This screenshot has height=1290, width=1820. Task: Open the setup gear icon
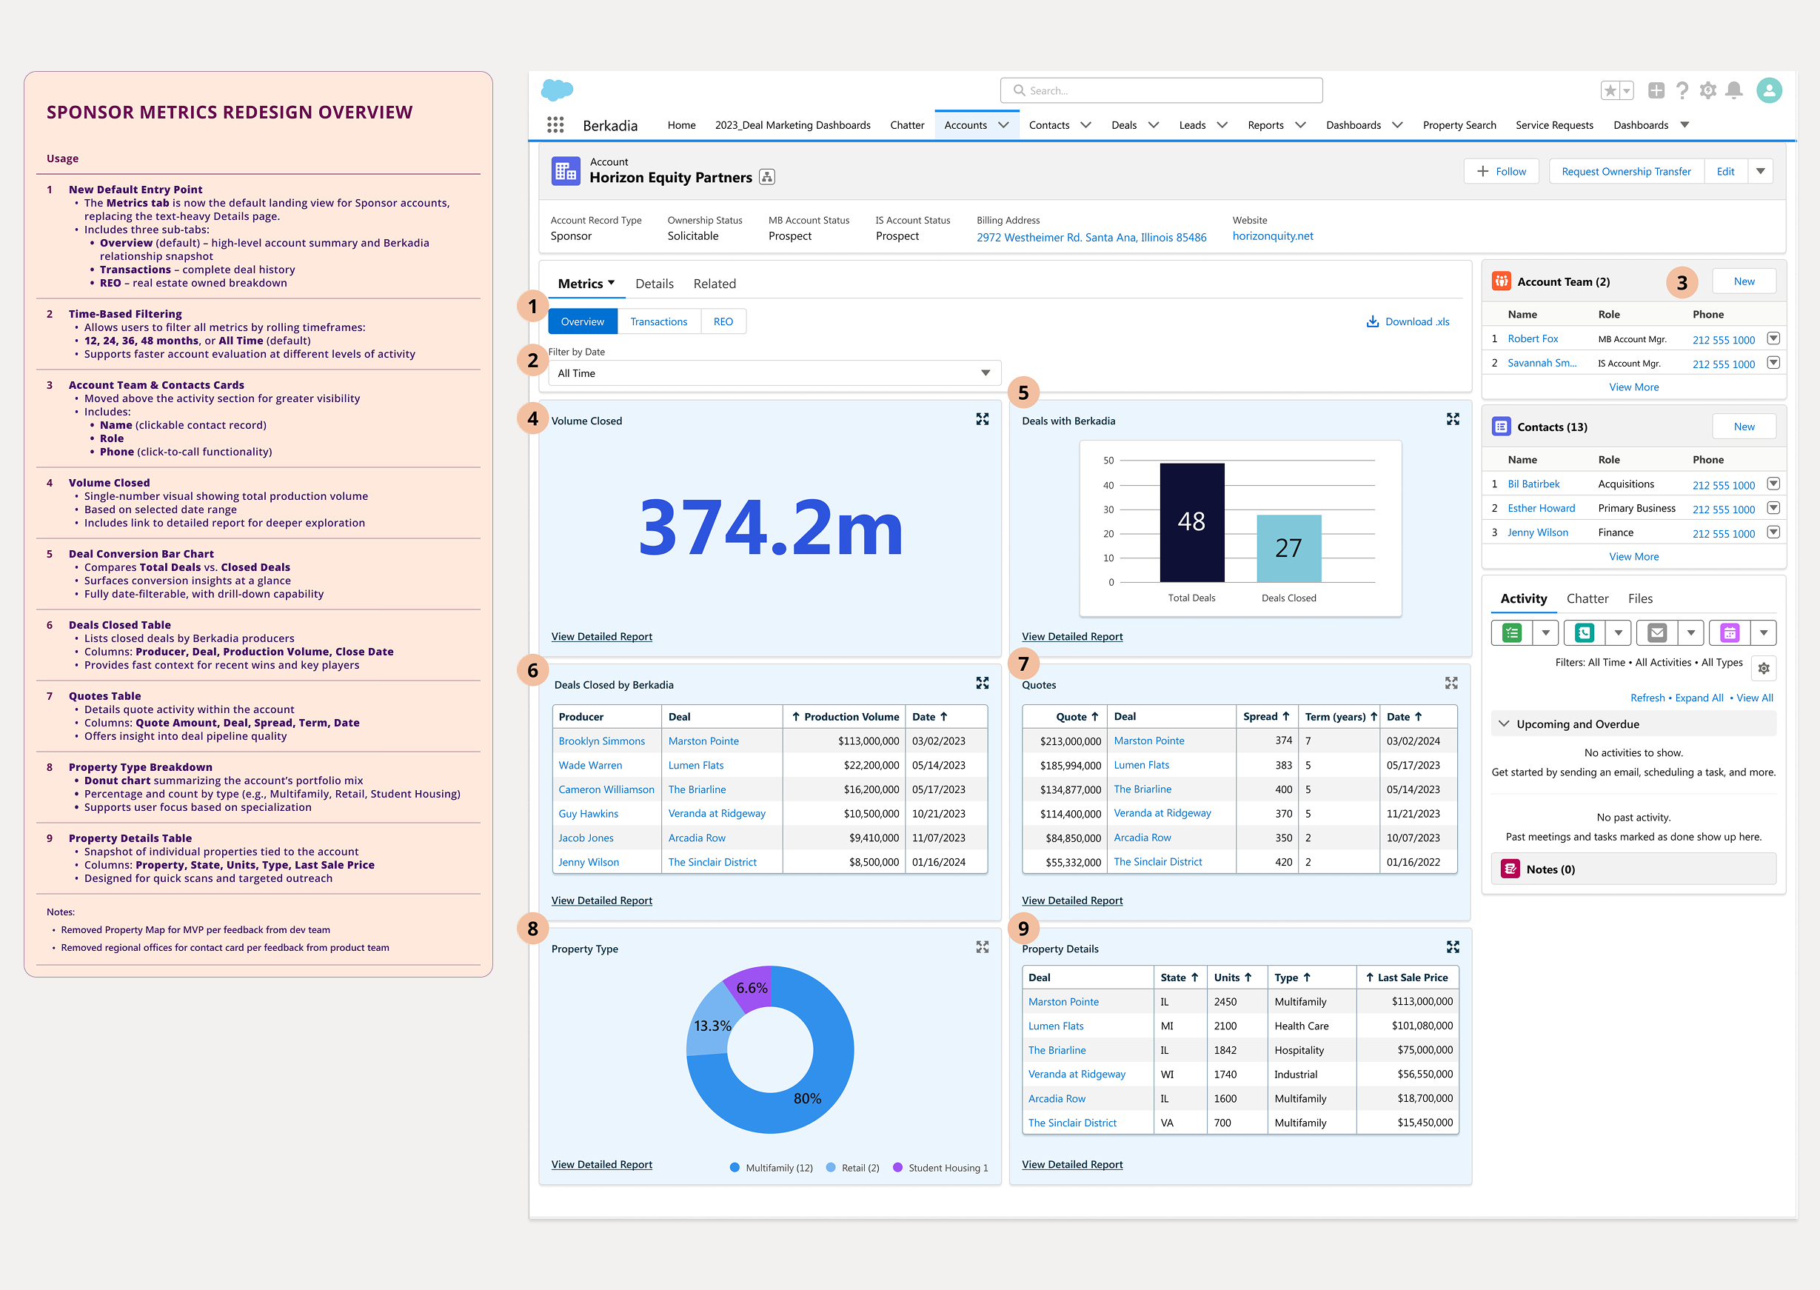1708,90
